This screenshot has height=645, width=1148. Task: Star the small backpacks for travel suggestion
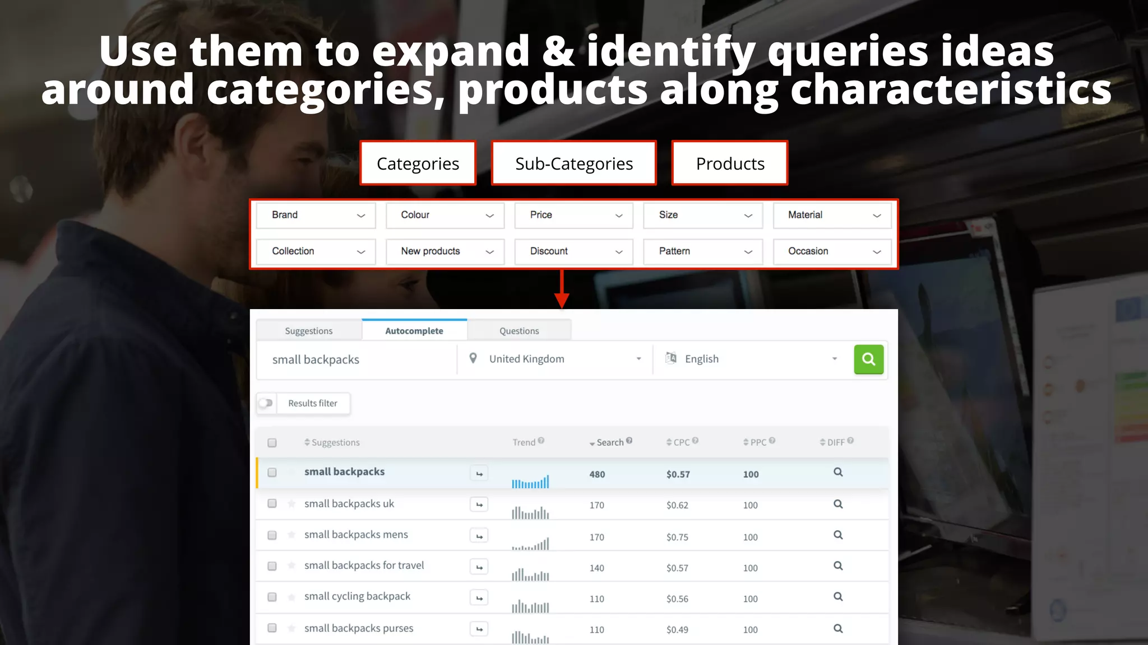(x=291, y=565)
